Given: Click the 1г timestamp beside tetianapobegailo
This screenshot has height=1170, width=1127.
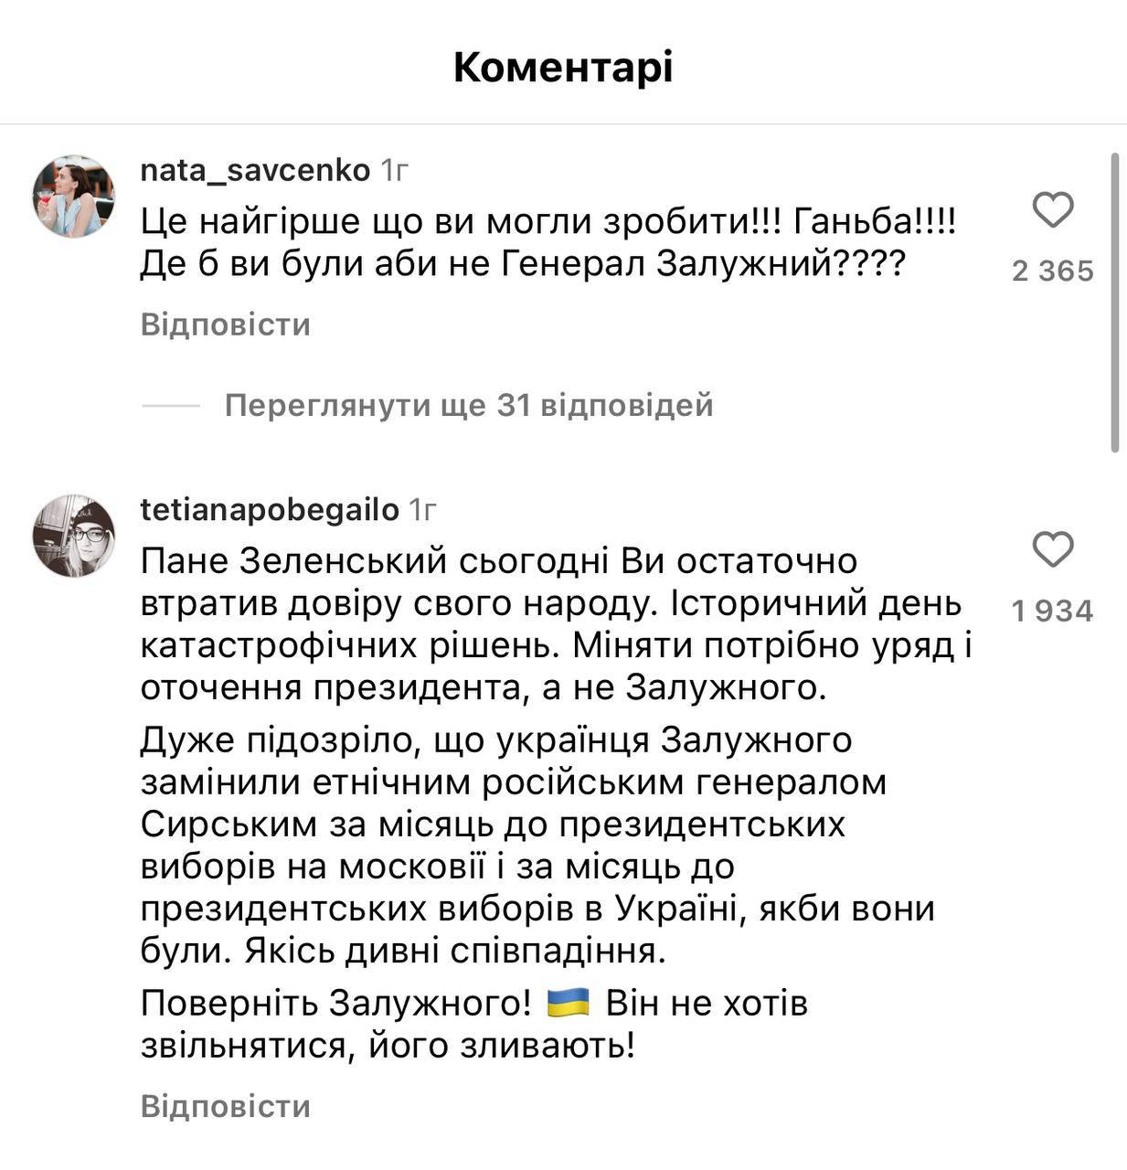Looking at the screenshot, I should coord(423,510).
